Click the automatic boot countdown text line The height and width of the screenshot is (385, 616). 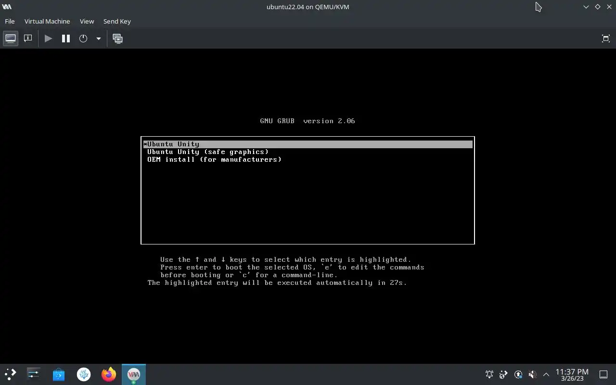[277, 282]
